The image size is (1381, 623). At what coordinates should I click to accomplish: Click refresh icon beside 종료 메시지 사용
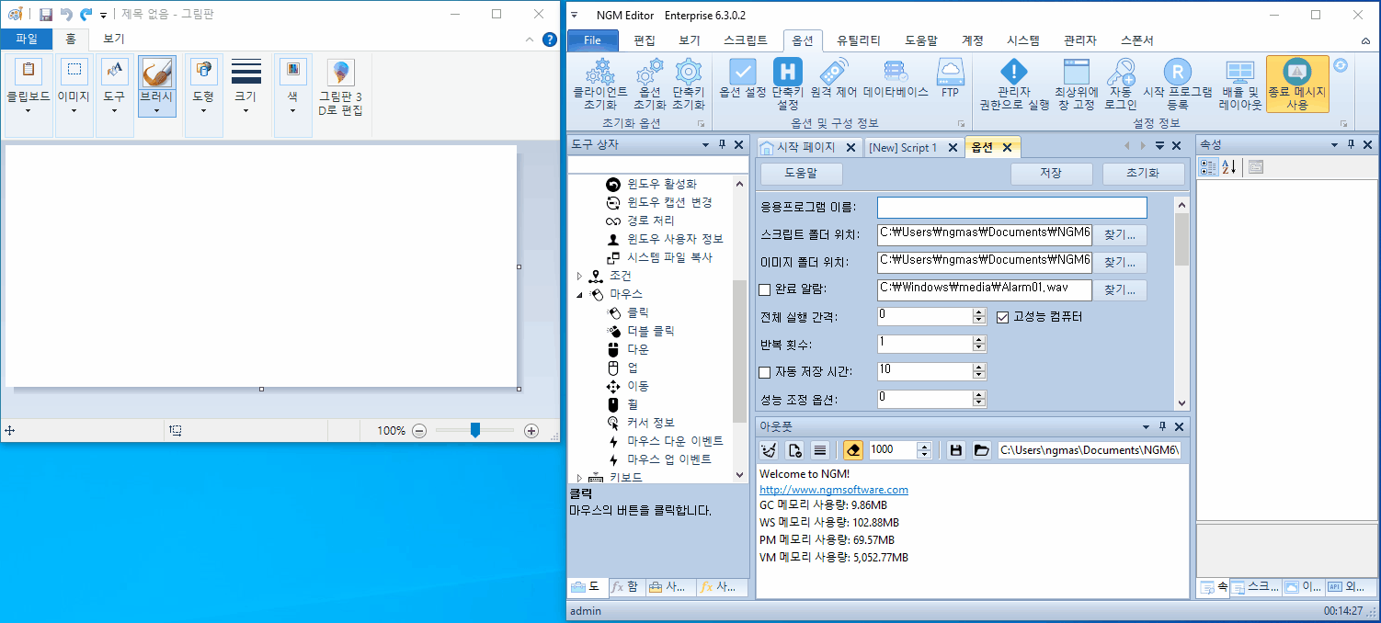tap(1341, 65)
